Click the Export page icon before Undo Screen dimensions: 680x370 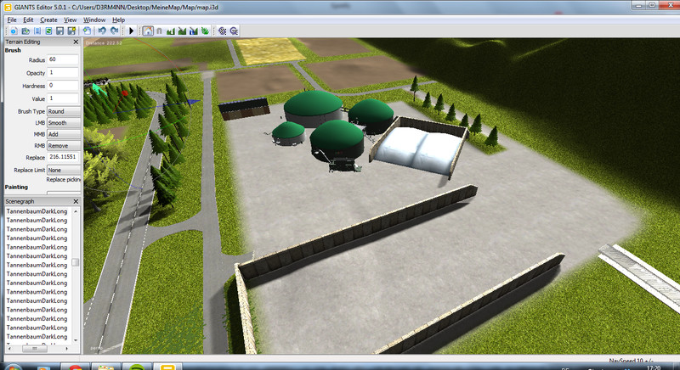(88, 31)
